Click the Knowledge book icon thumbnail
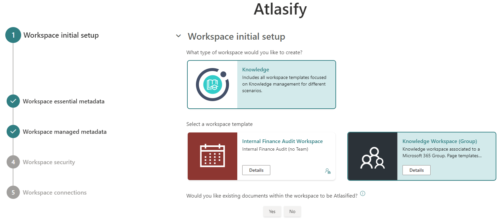Image resolution: width=498 pixels, height=220 pixels. (212, 85)
